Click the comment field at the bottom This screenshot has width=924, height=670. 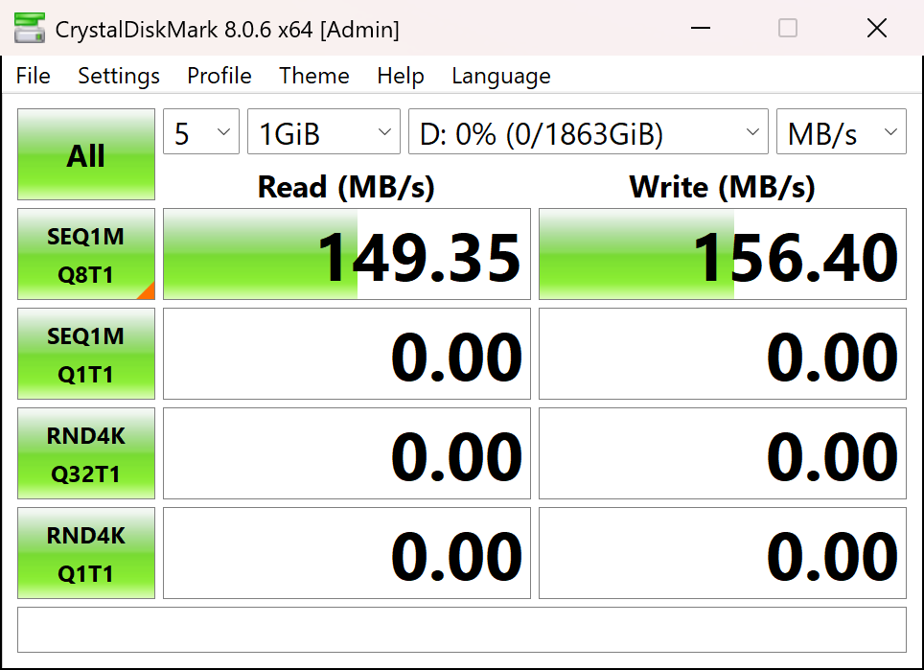[x=462, y=630]
